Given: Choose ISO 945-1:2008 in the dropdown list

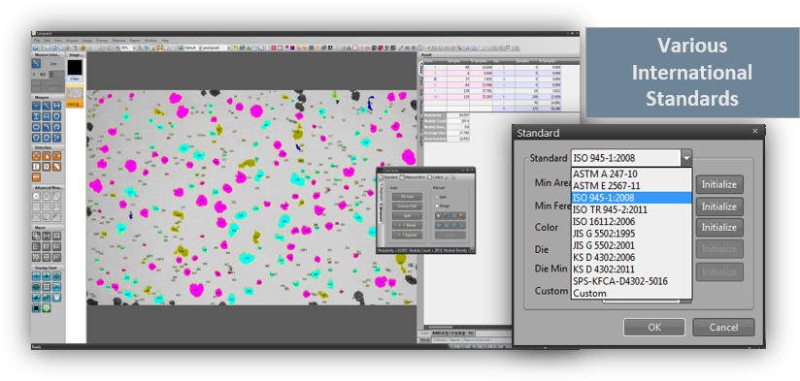Looking at the screenshot, I should (x=631, y=198).
